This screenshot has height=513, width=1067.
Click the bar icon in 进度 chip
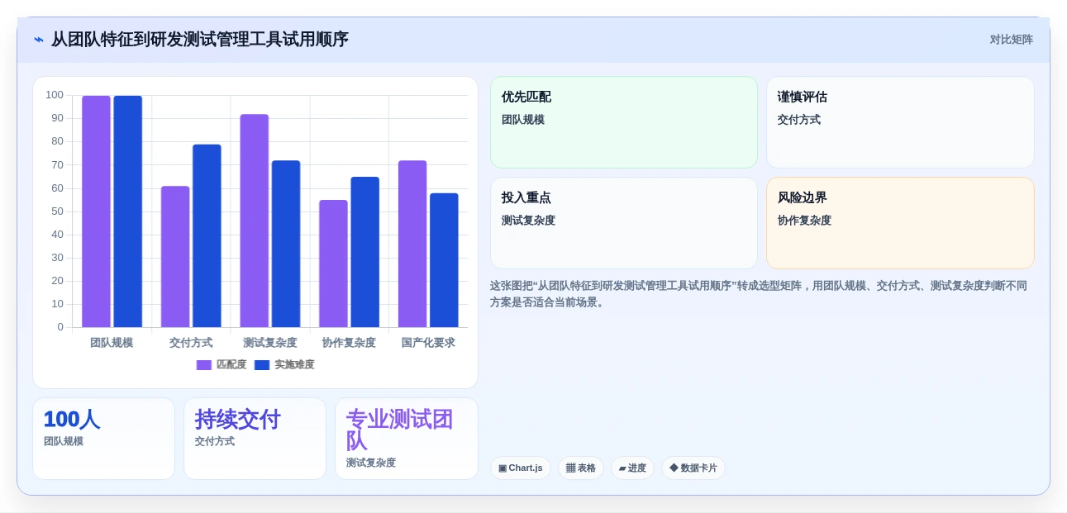[x=622, y=468]
